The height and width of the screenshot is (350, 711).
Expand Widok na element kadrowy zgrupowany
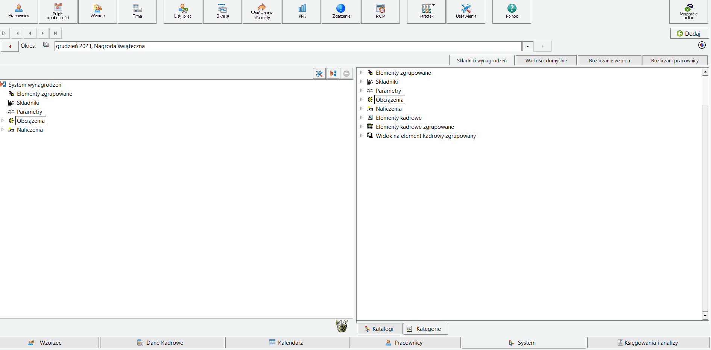[361, 136]
